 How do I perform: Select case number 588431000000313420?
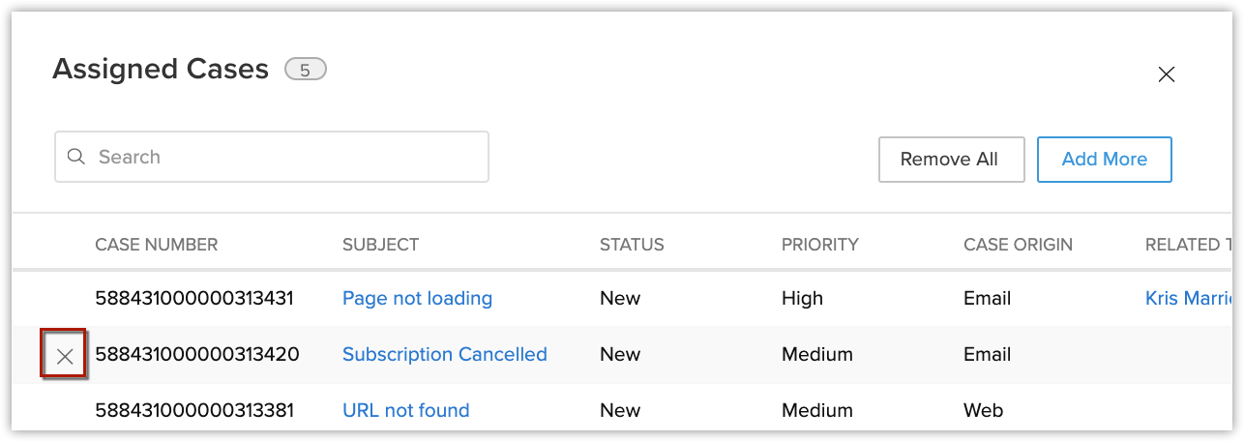pos(196,355)
